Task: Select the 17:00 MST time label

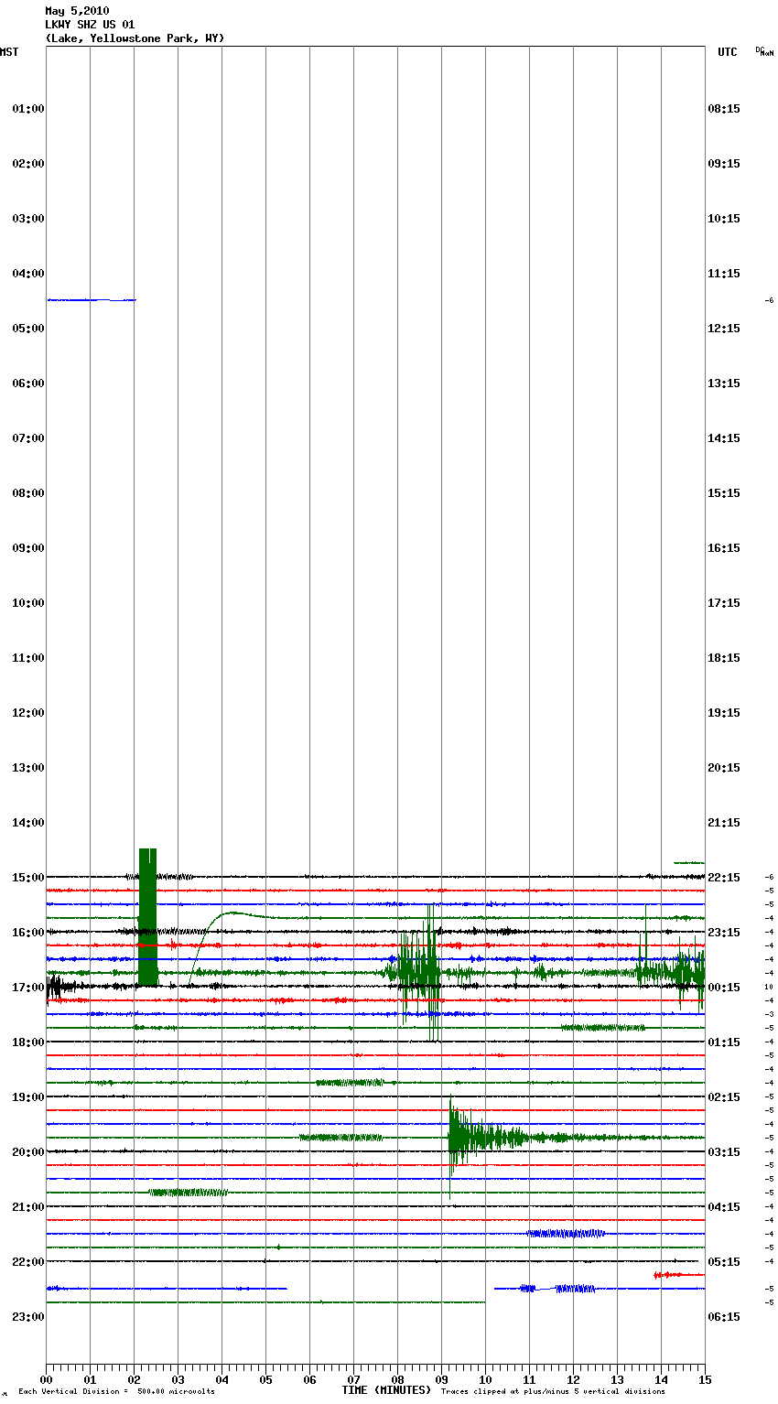Action: 28,988
